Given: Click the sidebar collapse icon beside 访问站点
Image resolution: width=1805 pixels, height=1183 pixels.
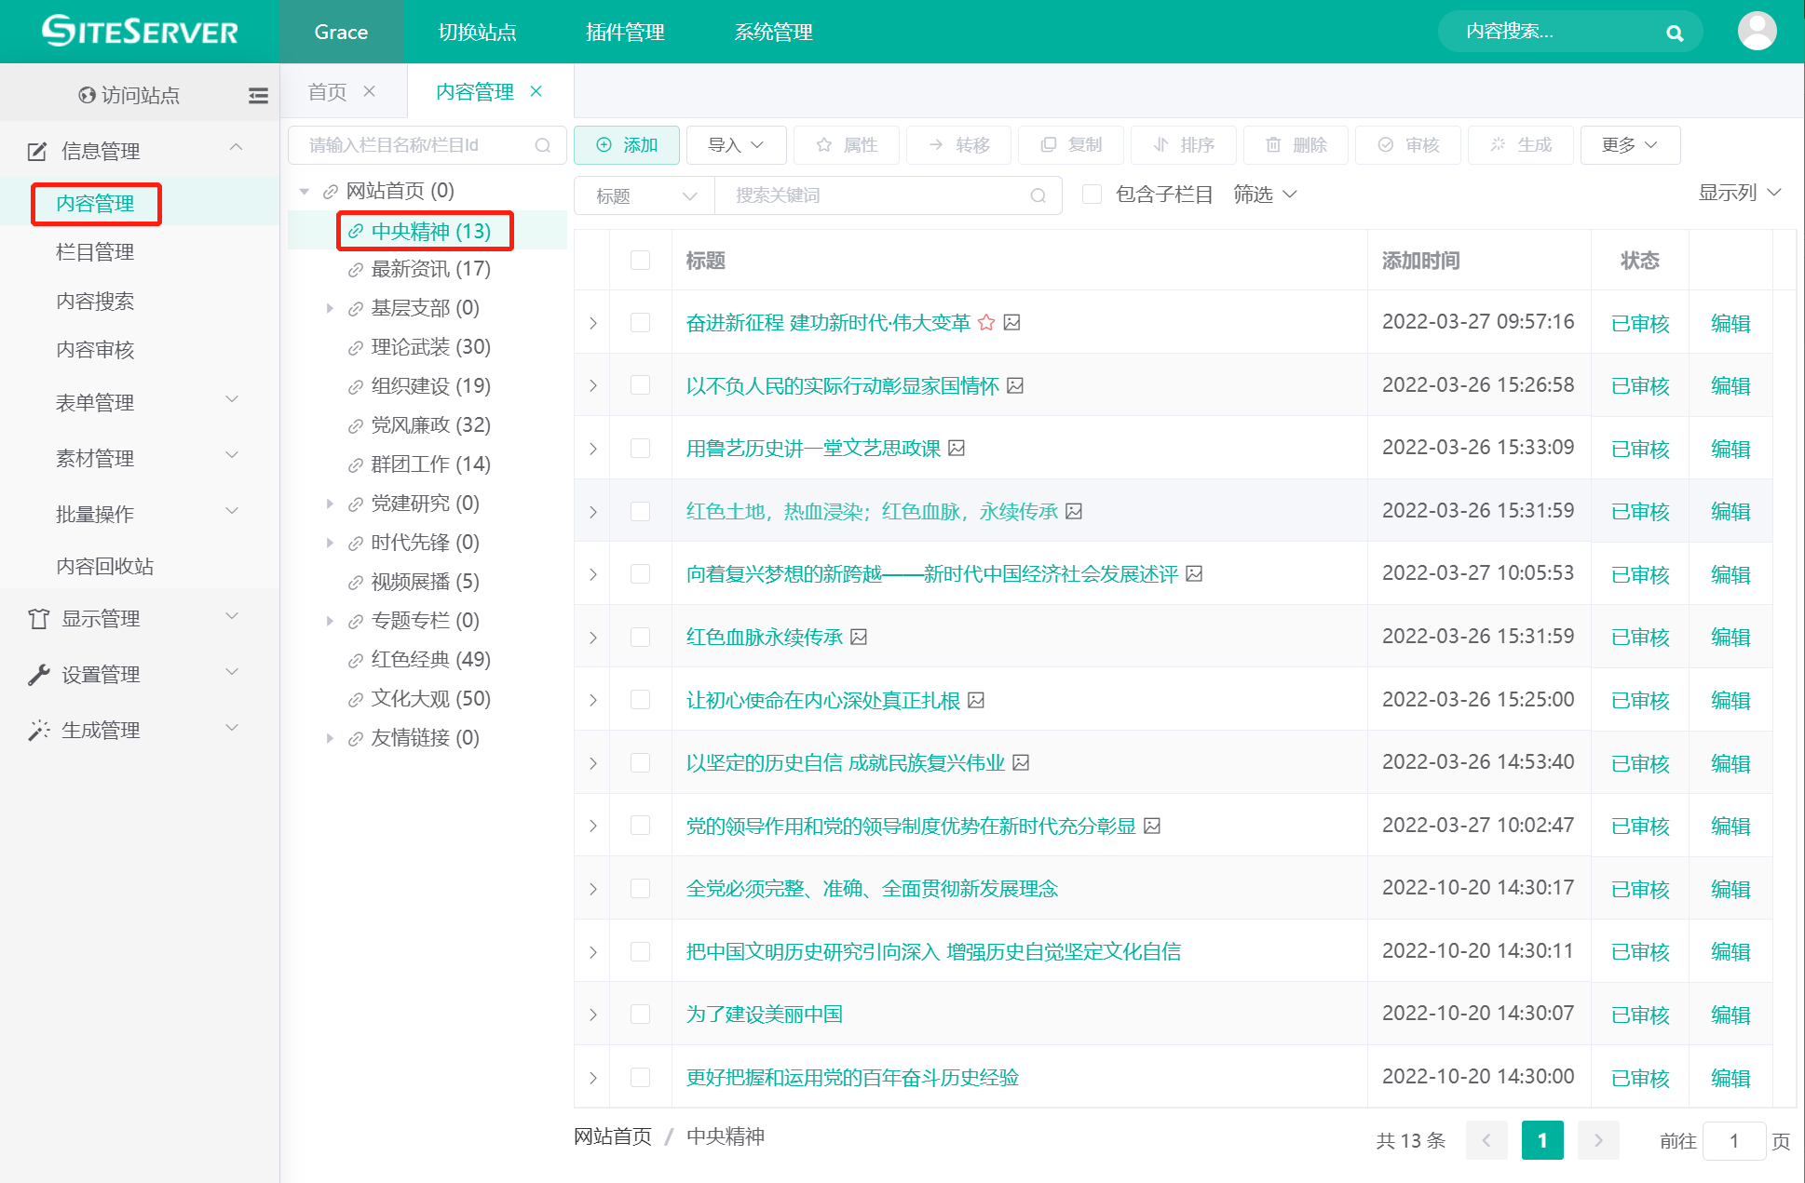Looking at the screenshot, I should 258,95.
